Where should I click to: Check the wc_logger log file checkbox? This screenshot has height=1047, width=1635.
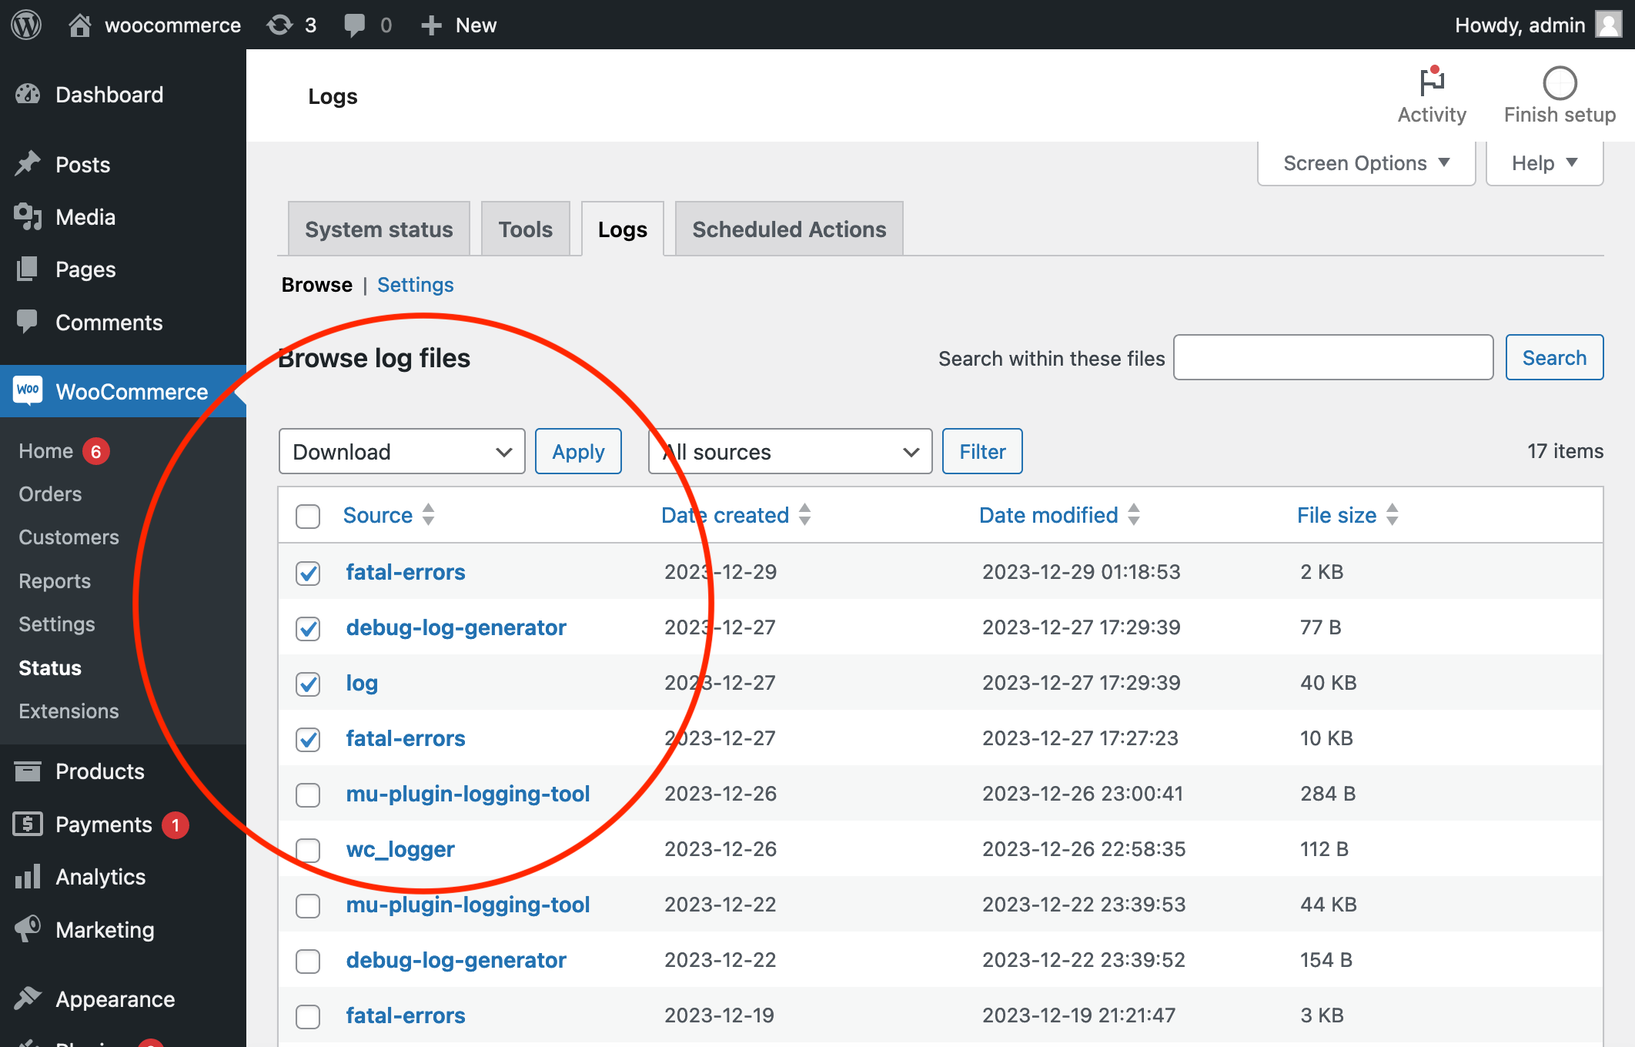(307, 850)
